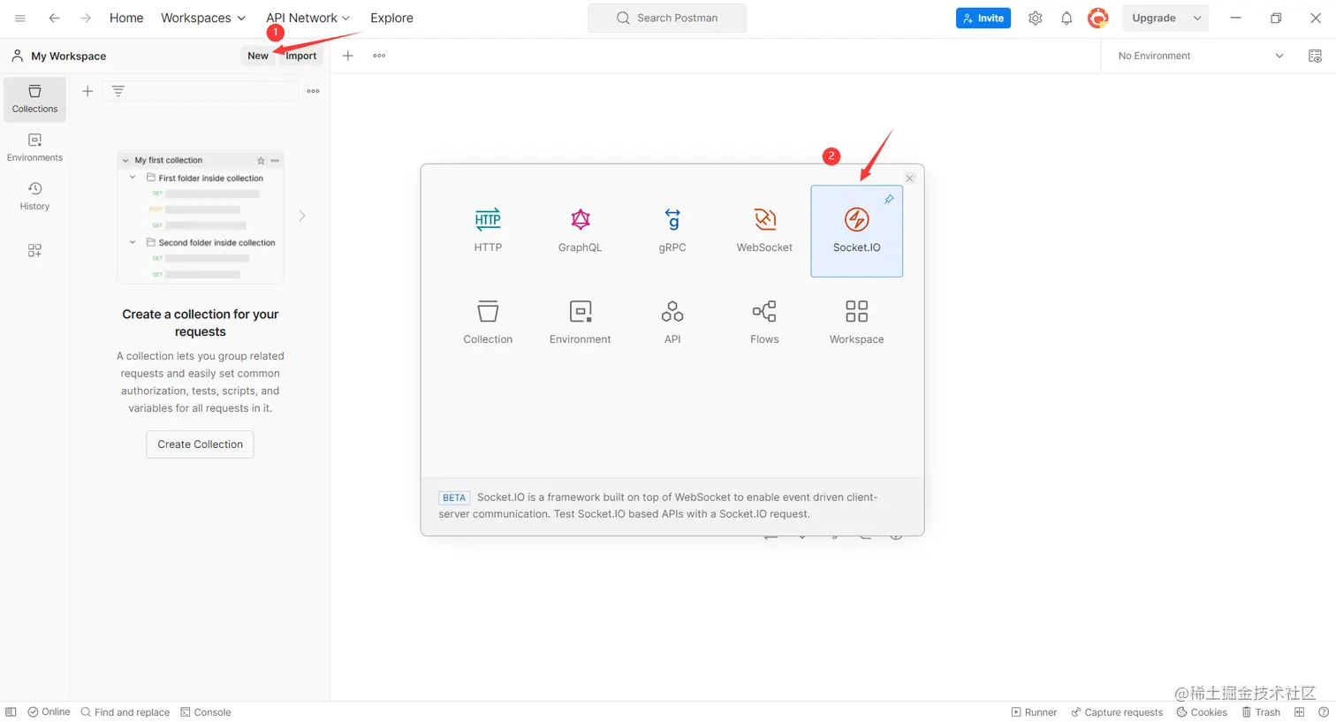Click the My Workspace title

(68, 56)
